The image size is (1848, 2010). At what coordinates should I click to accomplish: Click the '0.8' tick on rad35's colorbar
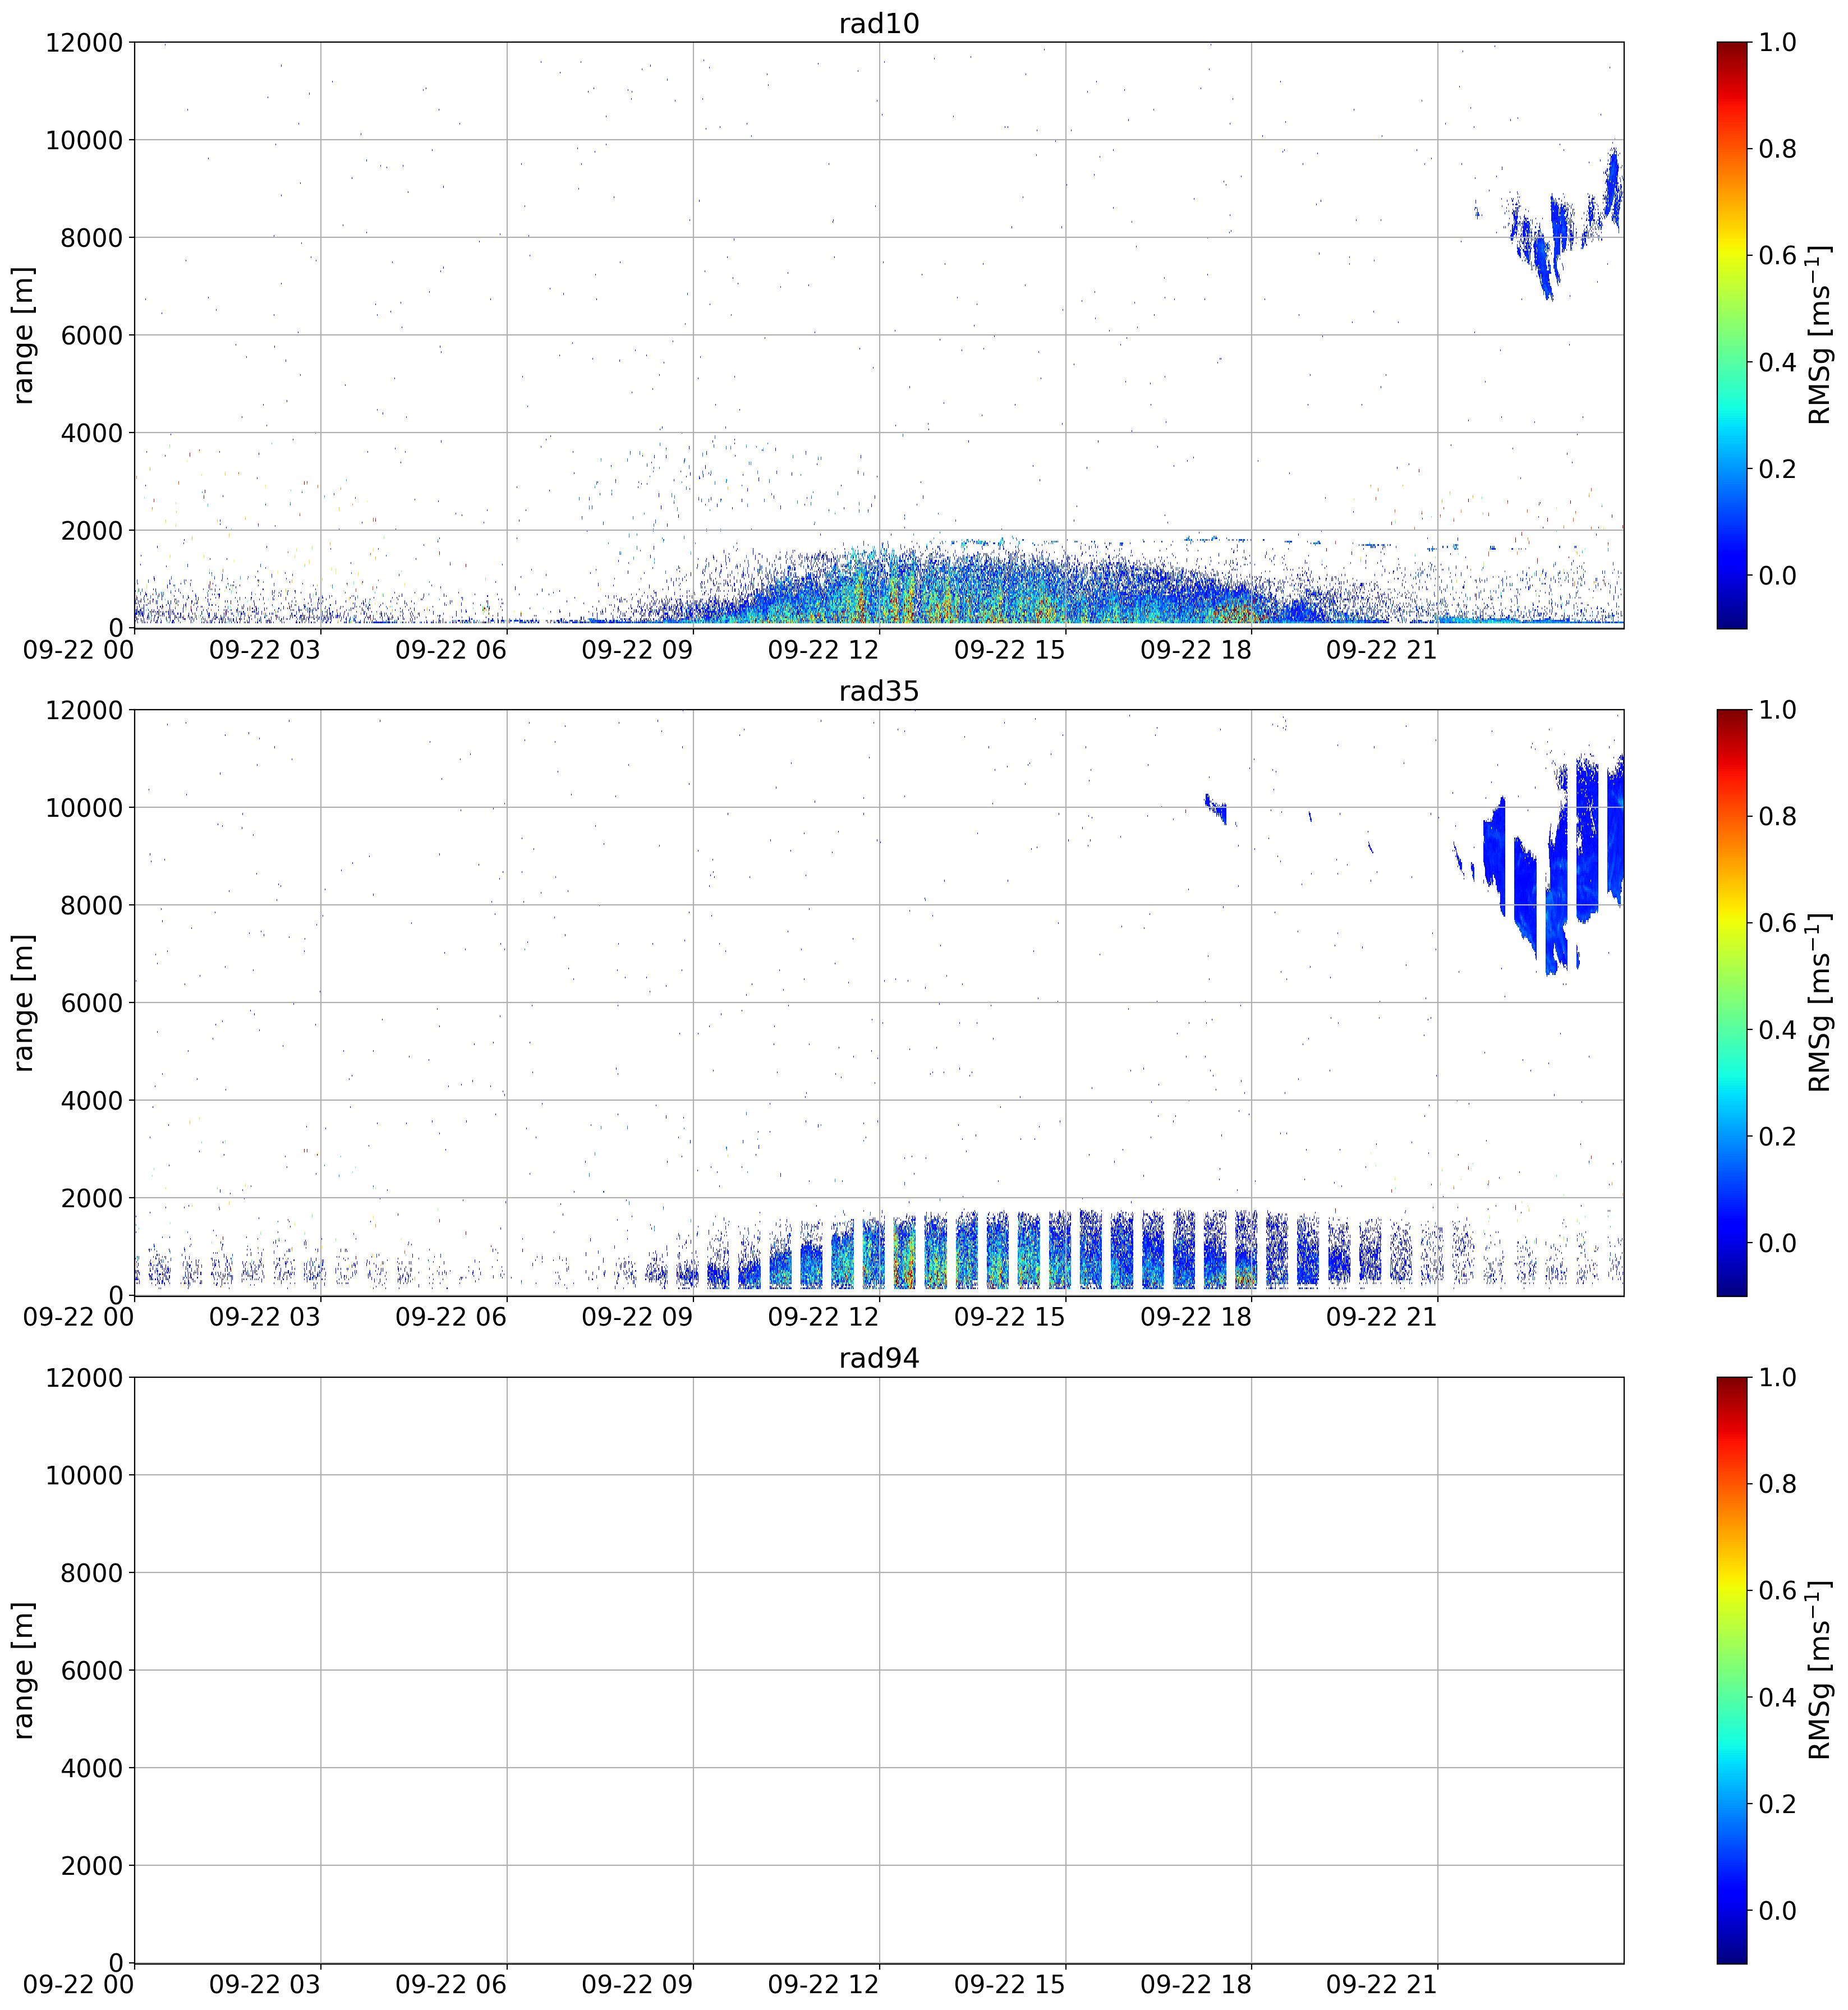(x=1778, y=817)
